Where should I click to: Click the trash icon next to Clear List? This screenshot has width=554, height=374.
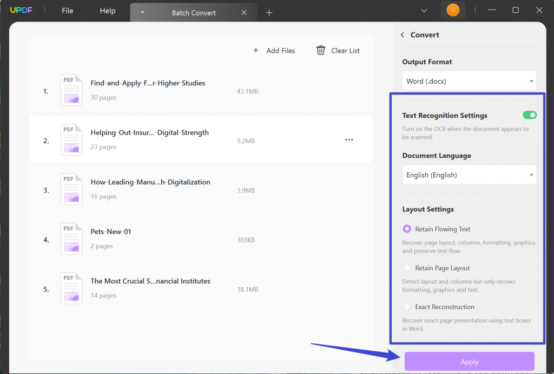tap(320, 50)
